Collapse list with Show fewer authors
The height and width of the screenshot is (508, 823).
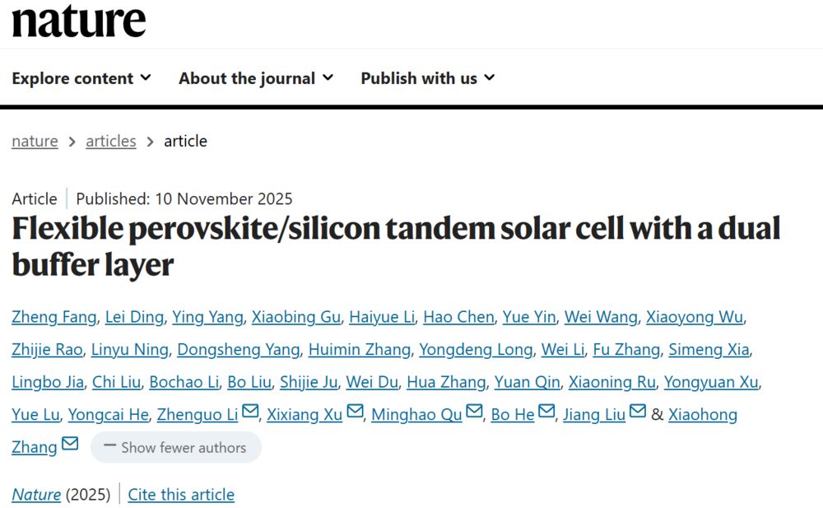[176, 447]
